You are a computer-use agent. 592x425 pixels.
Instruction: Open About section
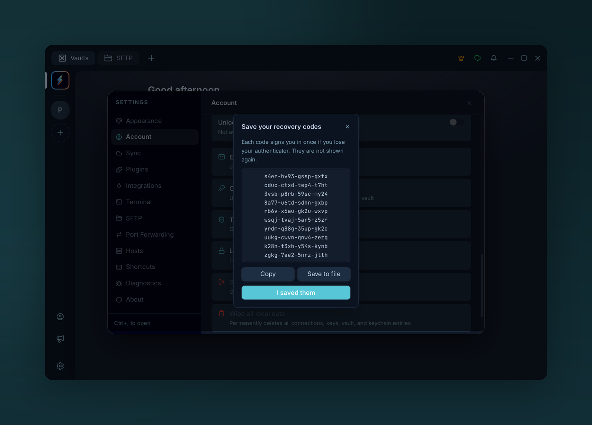click(x=155, y=299)
